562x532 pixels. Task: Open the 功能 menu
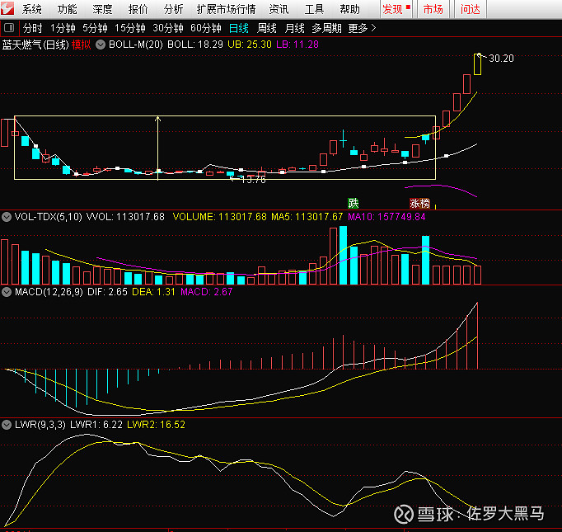click(67, 9)
